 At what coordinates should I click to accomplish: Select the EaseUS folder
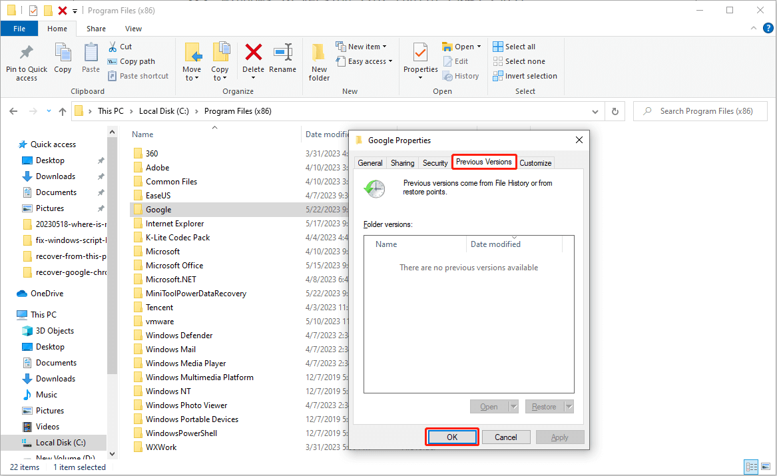(158, 196)
